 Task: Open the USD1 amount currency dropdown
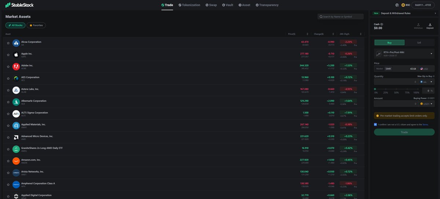[x=426, y=104]
